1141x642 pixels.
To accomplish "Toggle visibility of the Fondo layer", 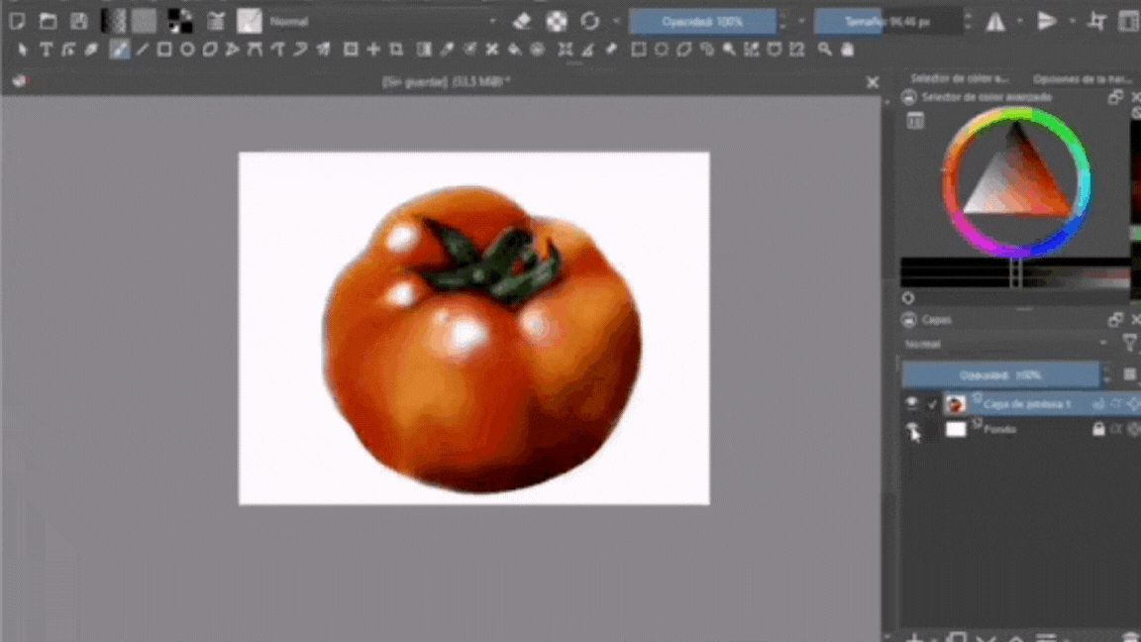I will [911, 429].
